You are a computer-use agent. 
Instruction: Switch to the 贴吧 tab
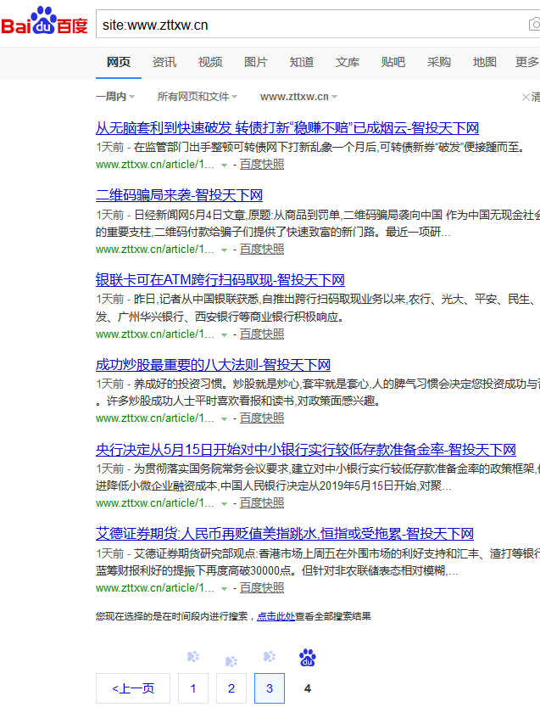[x=392, y=62]
